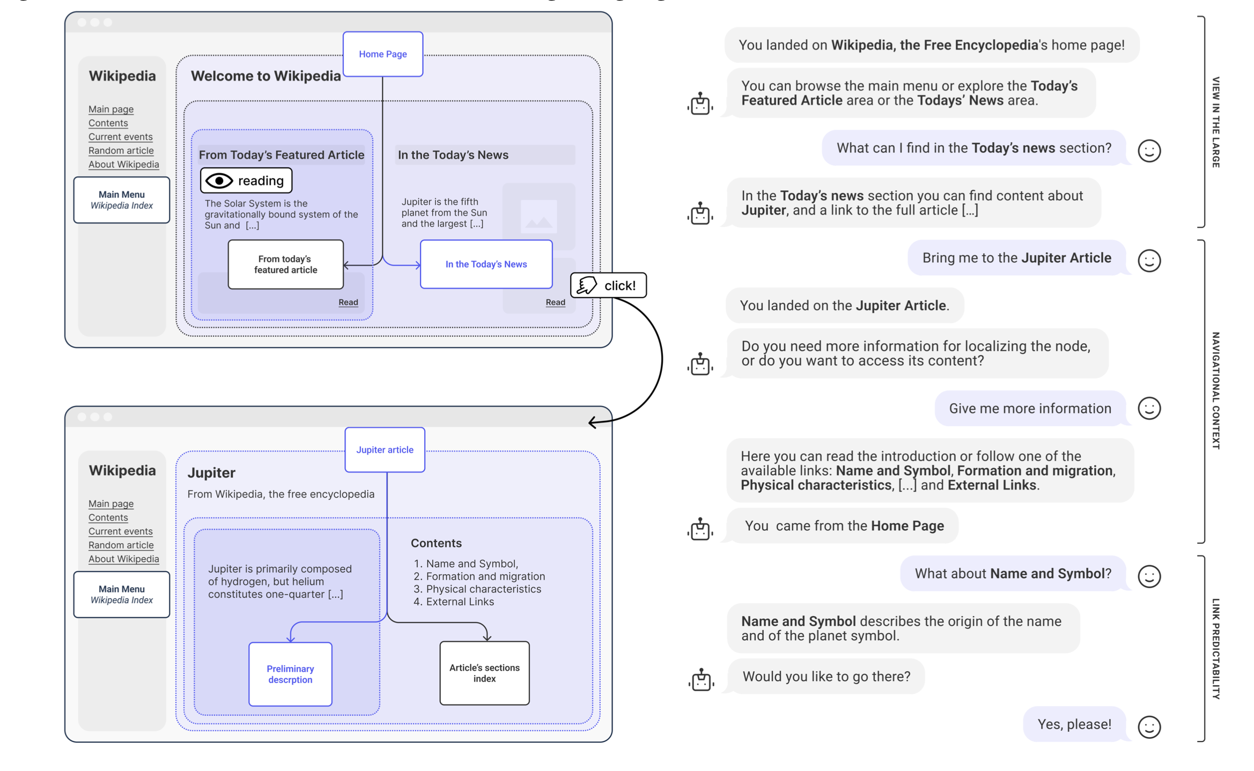Click the LINK PREDICTABILITY vertical label
Viewport: 1254px width, 771px height.
pyautogui.click(x=1215, y=649)
